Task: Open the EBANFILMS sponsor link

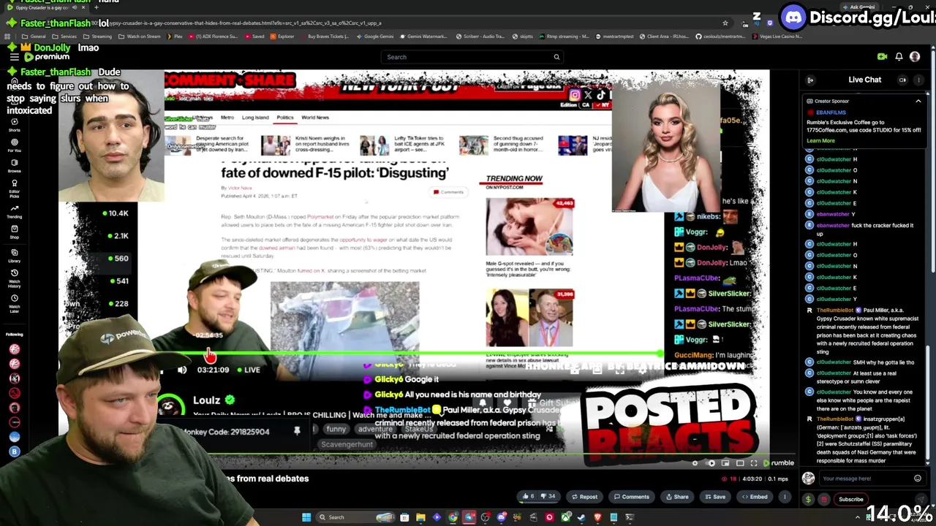Action: pos(831,113)
